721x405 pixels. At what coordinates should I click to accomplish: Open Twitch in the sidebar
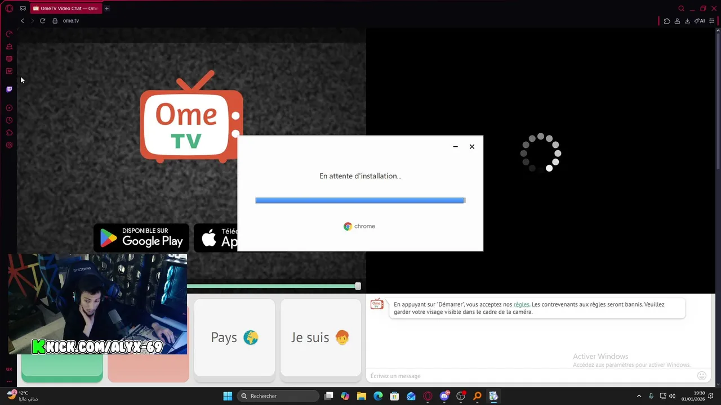(x=9, y=89)
